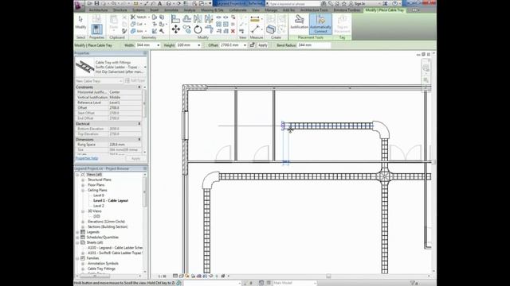Open the Width dropdown in options bar

[x=159, y=45]
